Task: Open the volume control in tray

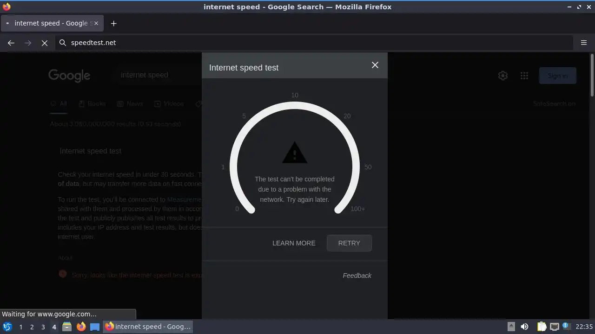Action: point(524,327)
